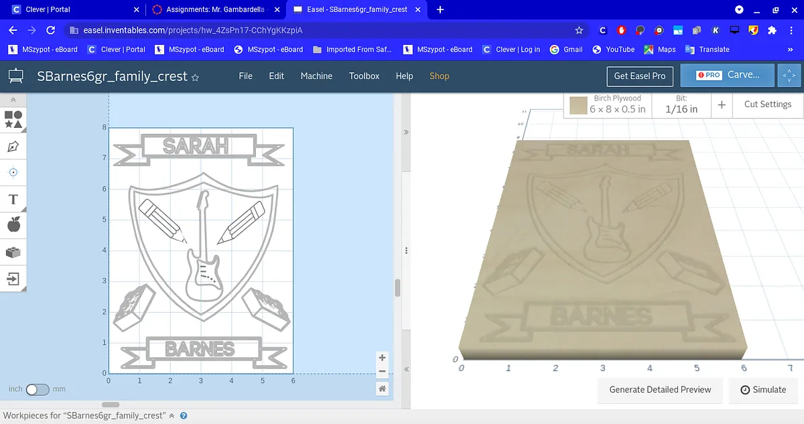Open the Bit 1/16 in selector
Screen dimensions: 804x424
(681, 104)
